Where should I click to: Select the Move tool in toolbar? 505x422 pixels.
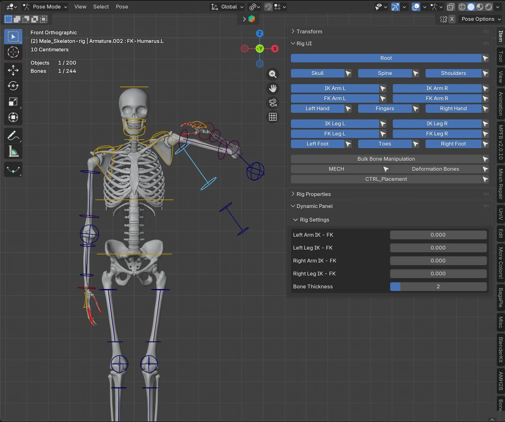pyautogui.click(x=13, y=70)
